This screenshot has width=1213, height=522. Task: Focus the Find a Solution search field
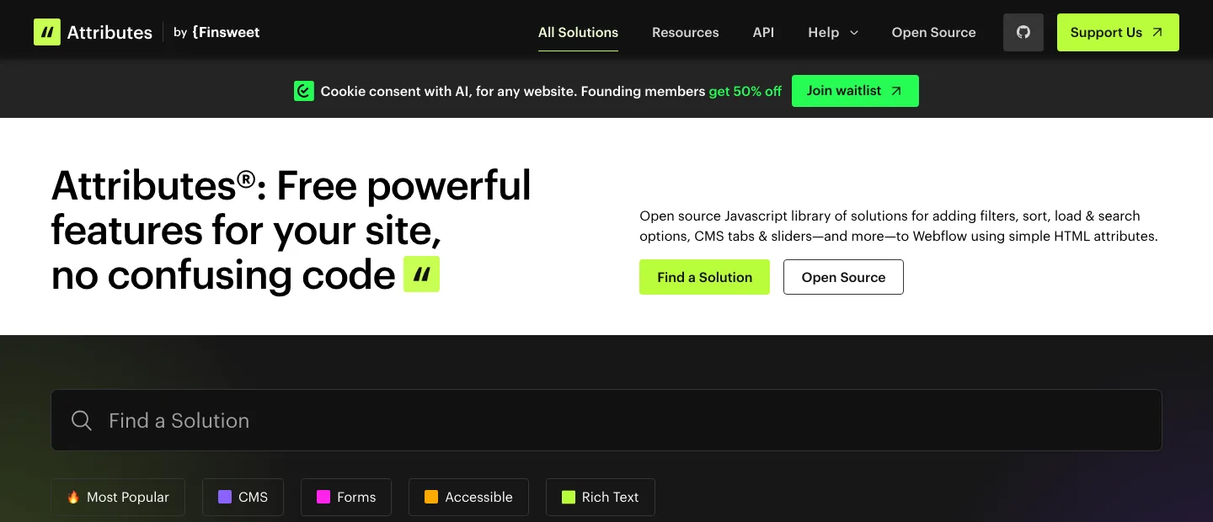click(x=606, y=420)
